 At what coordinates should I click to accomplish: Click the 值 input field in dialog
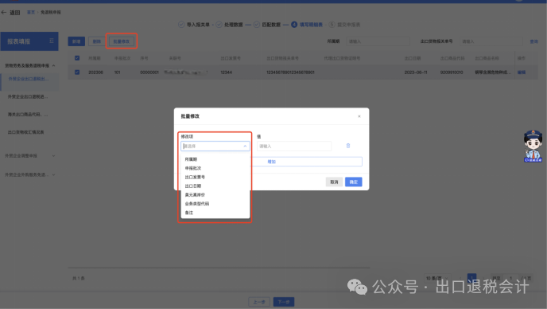click(294, 146)
